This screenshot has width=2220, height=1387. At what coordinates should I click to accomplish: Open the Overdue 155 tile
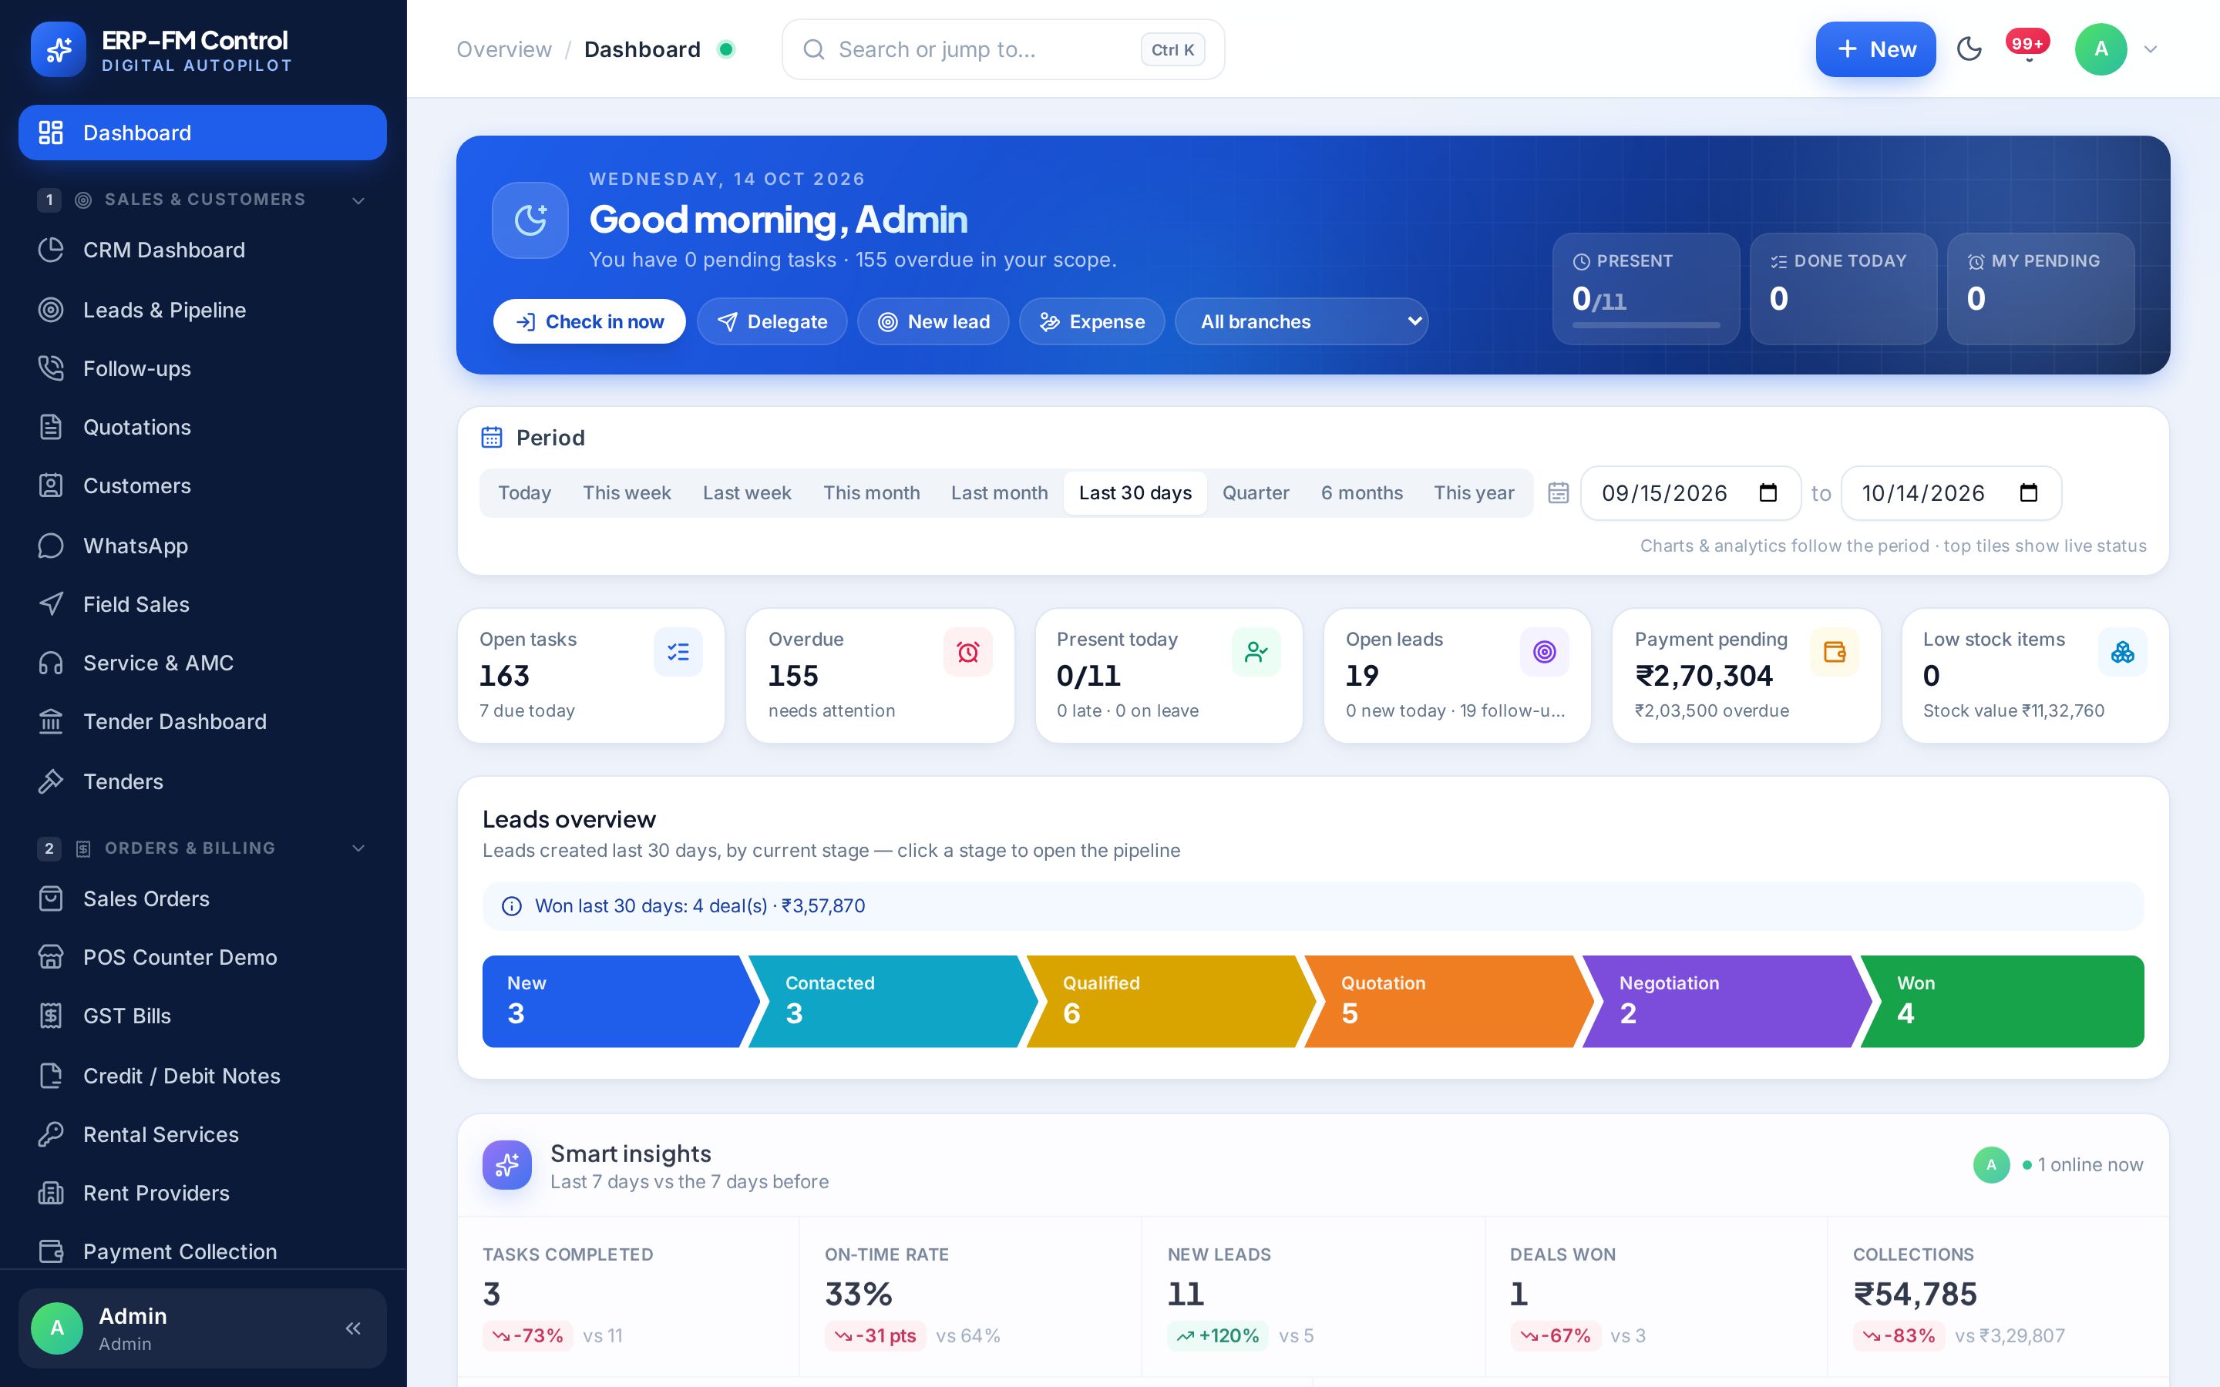(880, 675)
